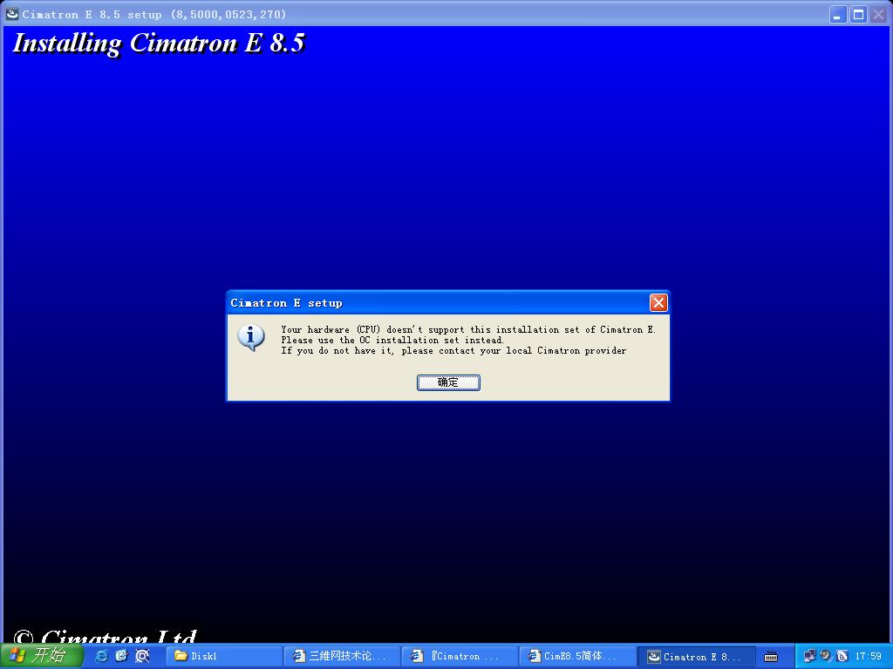893x669 pixels.
Task: Close the Cimatron E setup dialog
Action: tap(658, 302)
